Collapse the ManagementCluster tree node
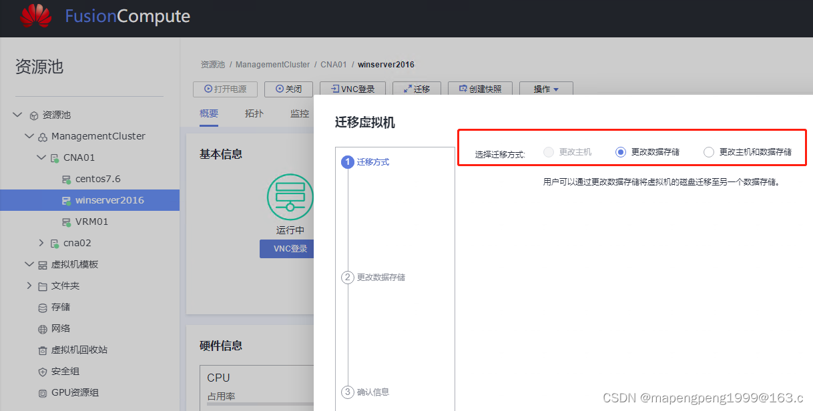 point(29,136)
